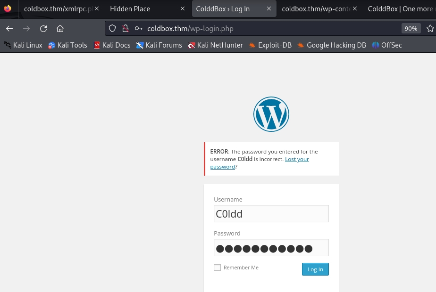Click the insecure connection padlock icon
The height and width of the screenshot is (292, 436).
tap(126, 29)
